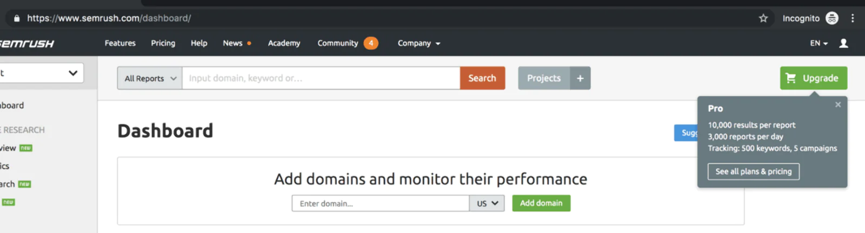Click the plus icon next to Projects
Image resolution: width=865 pixels, height=233 pixels.
[580, 78]
